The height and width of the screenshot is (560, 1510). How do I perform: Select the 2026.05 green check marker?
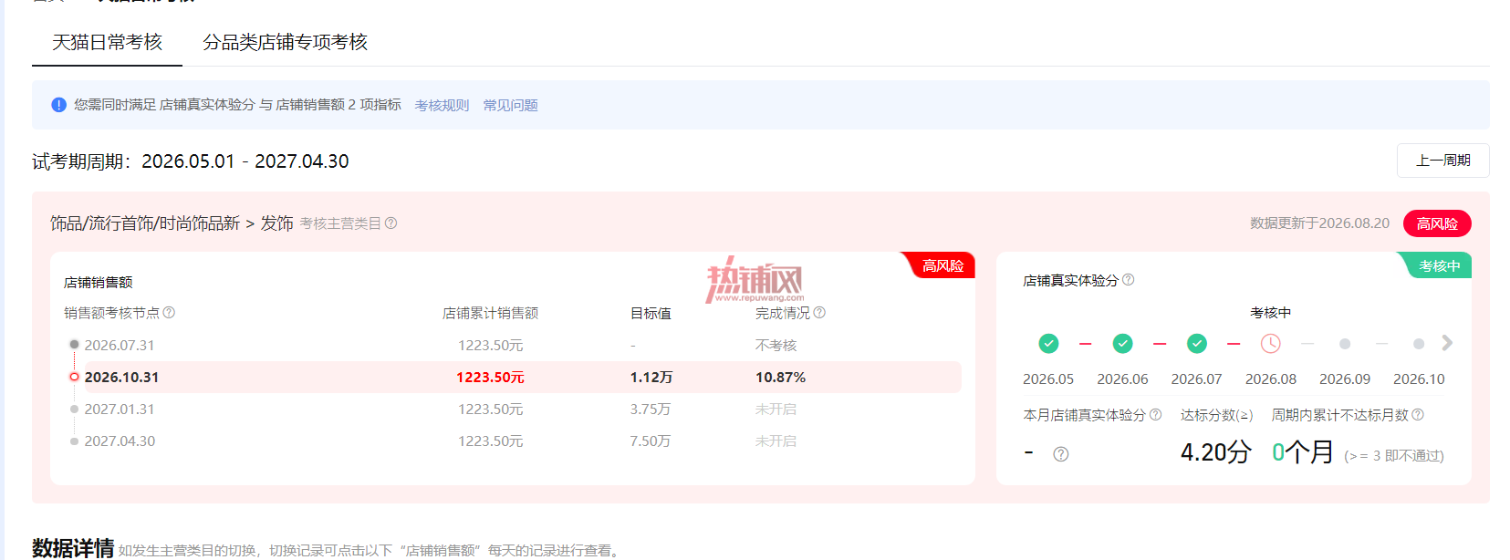click(1048, 344)
